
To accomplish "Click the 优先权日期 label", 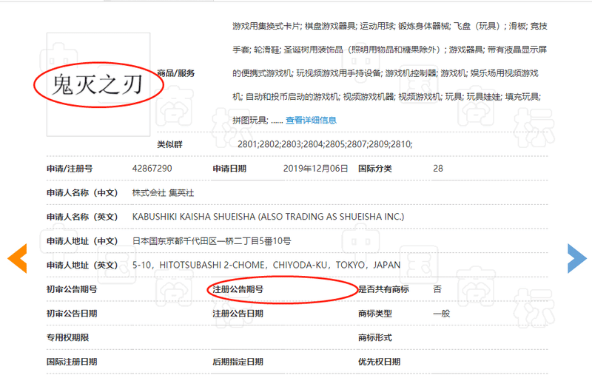I will (x=379, y=362).
